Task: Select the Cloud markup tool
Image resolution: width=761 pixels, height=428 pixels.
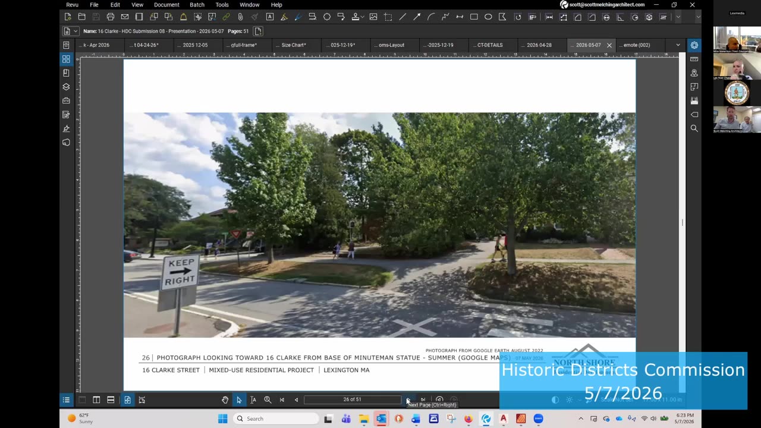Action: pos(327,17)
